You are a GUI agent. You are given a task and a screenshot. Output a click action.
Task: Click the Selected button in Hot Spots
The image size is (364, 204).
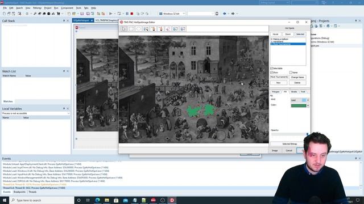point(300,34)
